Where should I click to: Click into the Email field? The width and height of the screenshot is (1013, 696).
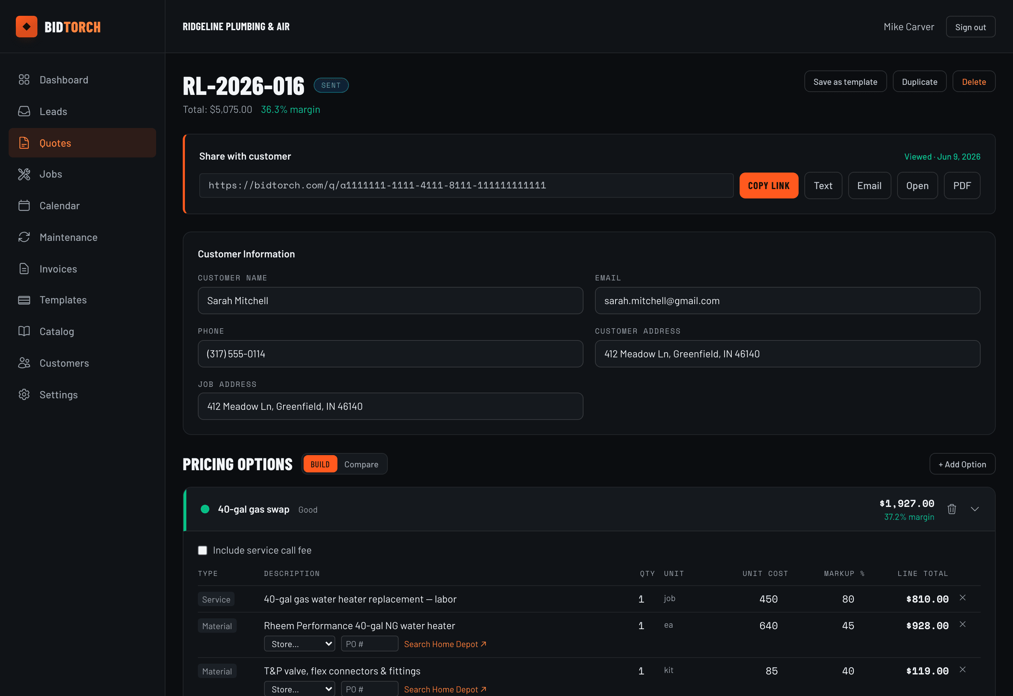pos(787,301)
